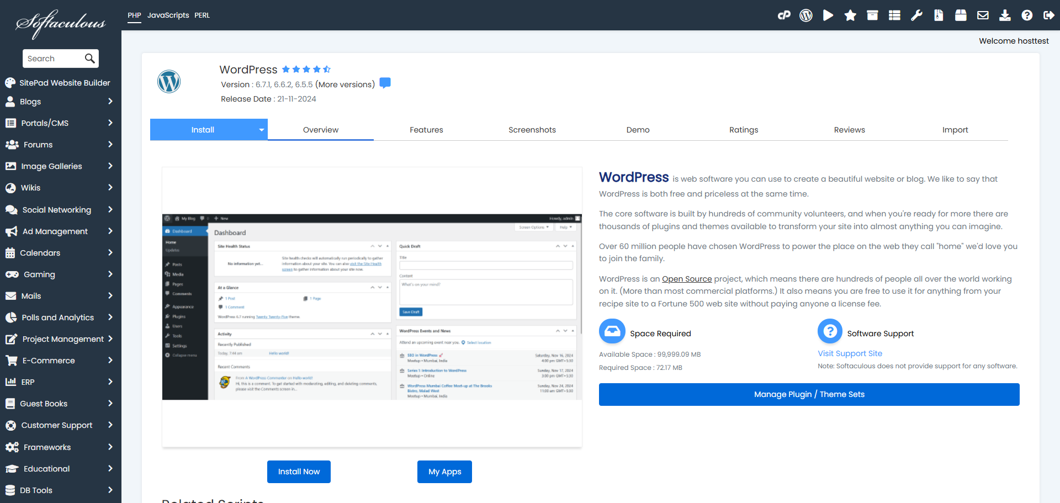Open the archive box installations icon
The height and width of the screenshot is (503, 1060).
click(x=872, y=15)
